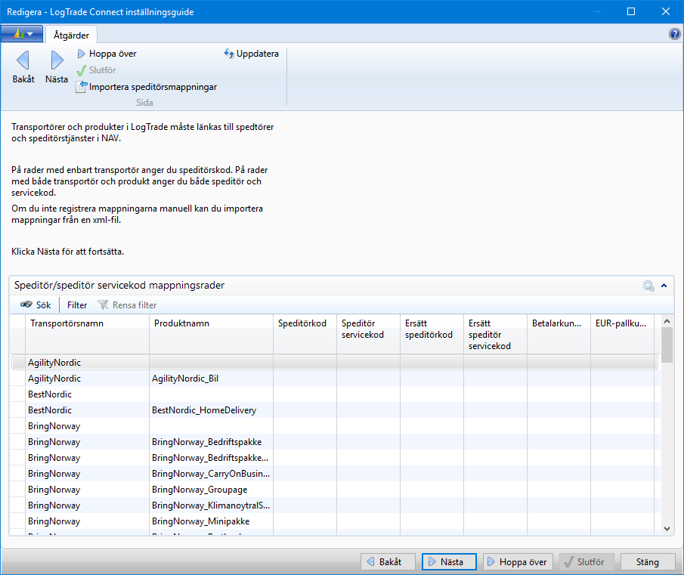Open the application menu dropdown button
Screen dimensions: 684x575
pyautogui.click(x=22, y=33)
